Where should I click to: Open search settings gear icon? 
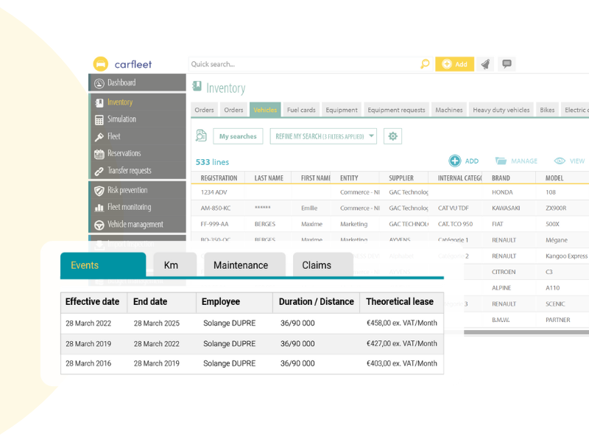(x=392, y=136)
